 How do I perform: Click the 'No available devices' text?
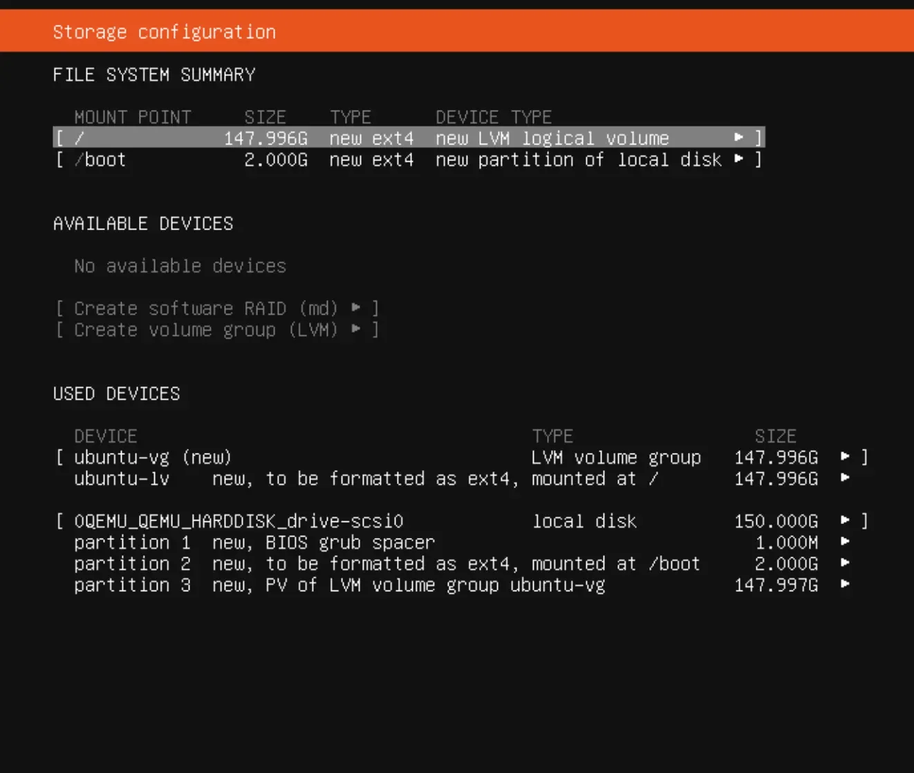(x=180, y=266)
